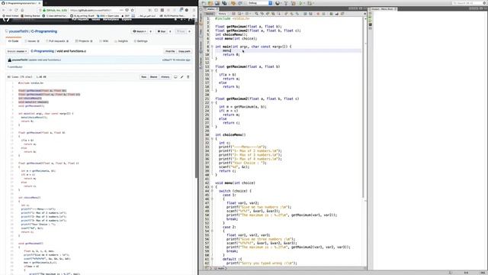This screenshot has width=488, height=275.
Task: Click Marketplace in GitHub top header
Action: (x=111, y=19)
